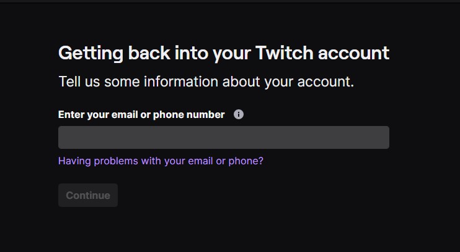The width and height of the screenshot is (460, 252).
Task: Click 'Tell us some information about your account' text
Action: [206, 82]
